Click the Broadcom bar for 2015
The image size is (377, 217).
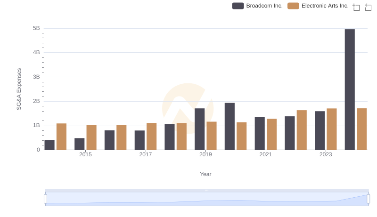pos(79,144)
